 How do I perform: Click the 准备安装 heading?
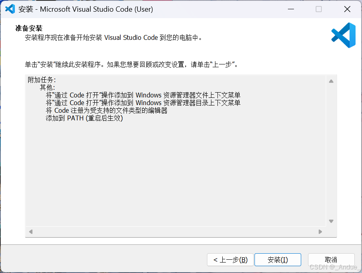pos(29,28)
